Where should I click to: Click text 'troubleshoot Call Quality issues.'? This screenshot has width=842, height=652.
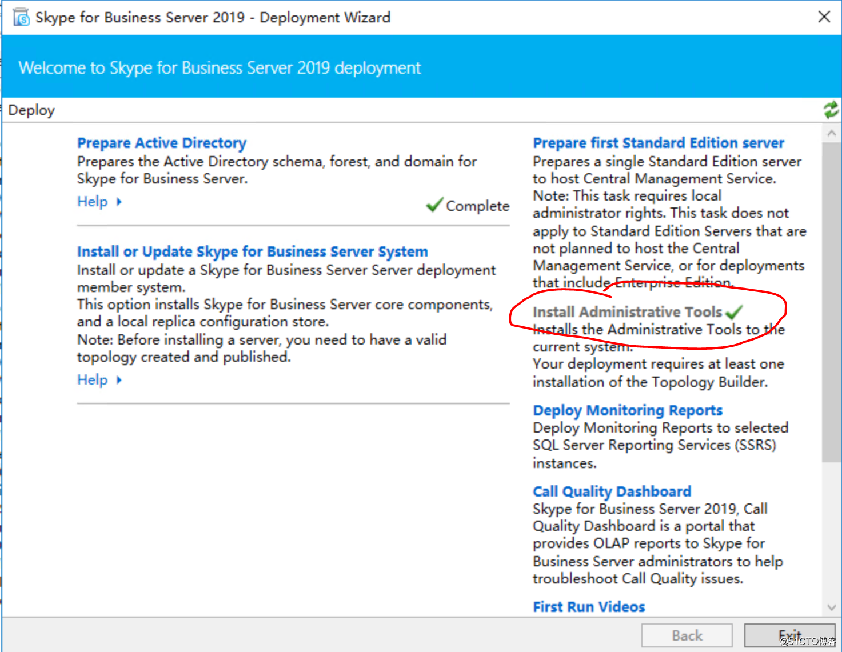pyautogui.click(x=638, y=579)
